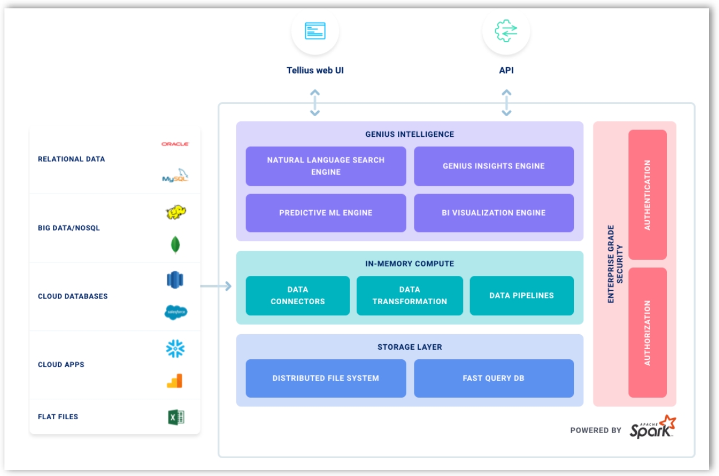This screenshot has height=476, width=719.
Task: Click the Google Analytics icon
Action: 175,381
